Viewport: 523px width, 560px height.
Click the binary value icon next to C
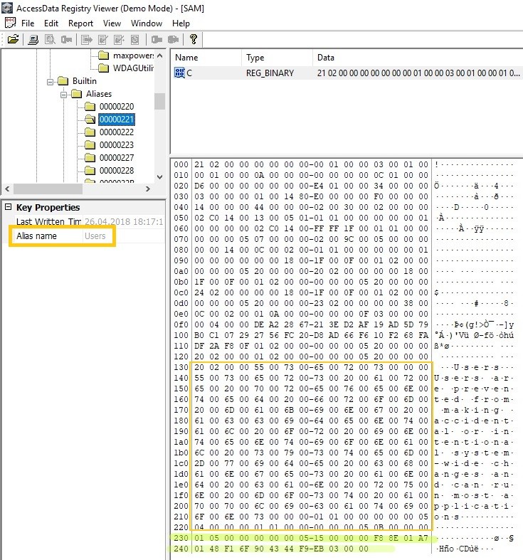tap(179, 73)
